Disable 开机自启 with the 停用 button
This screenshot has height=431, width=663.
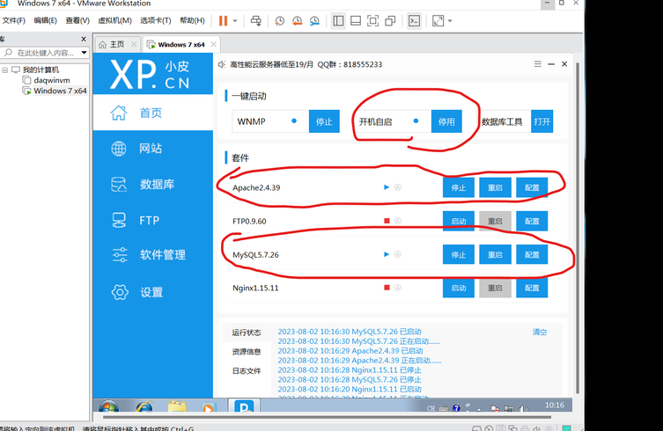446,121
